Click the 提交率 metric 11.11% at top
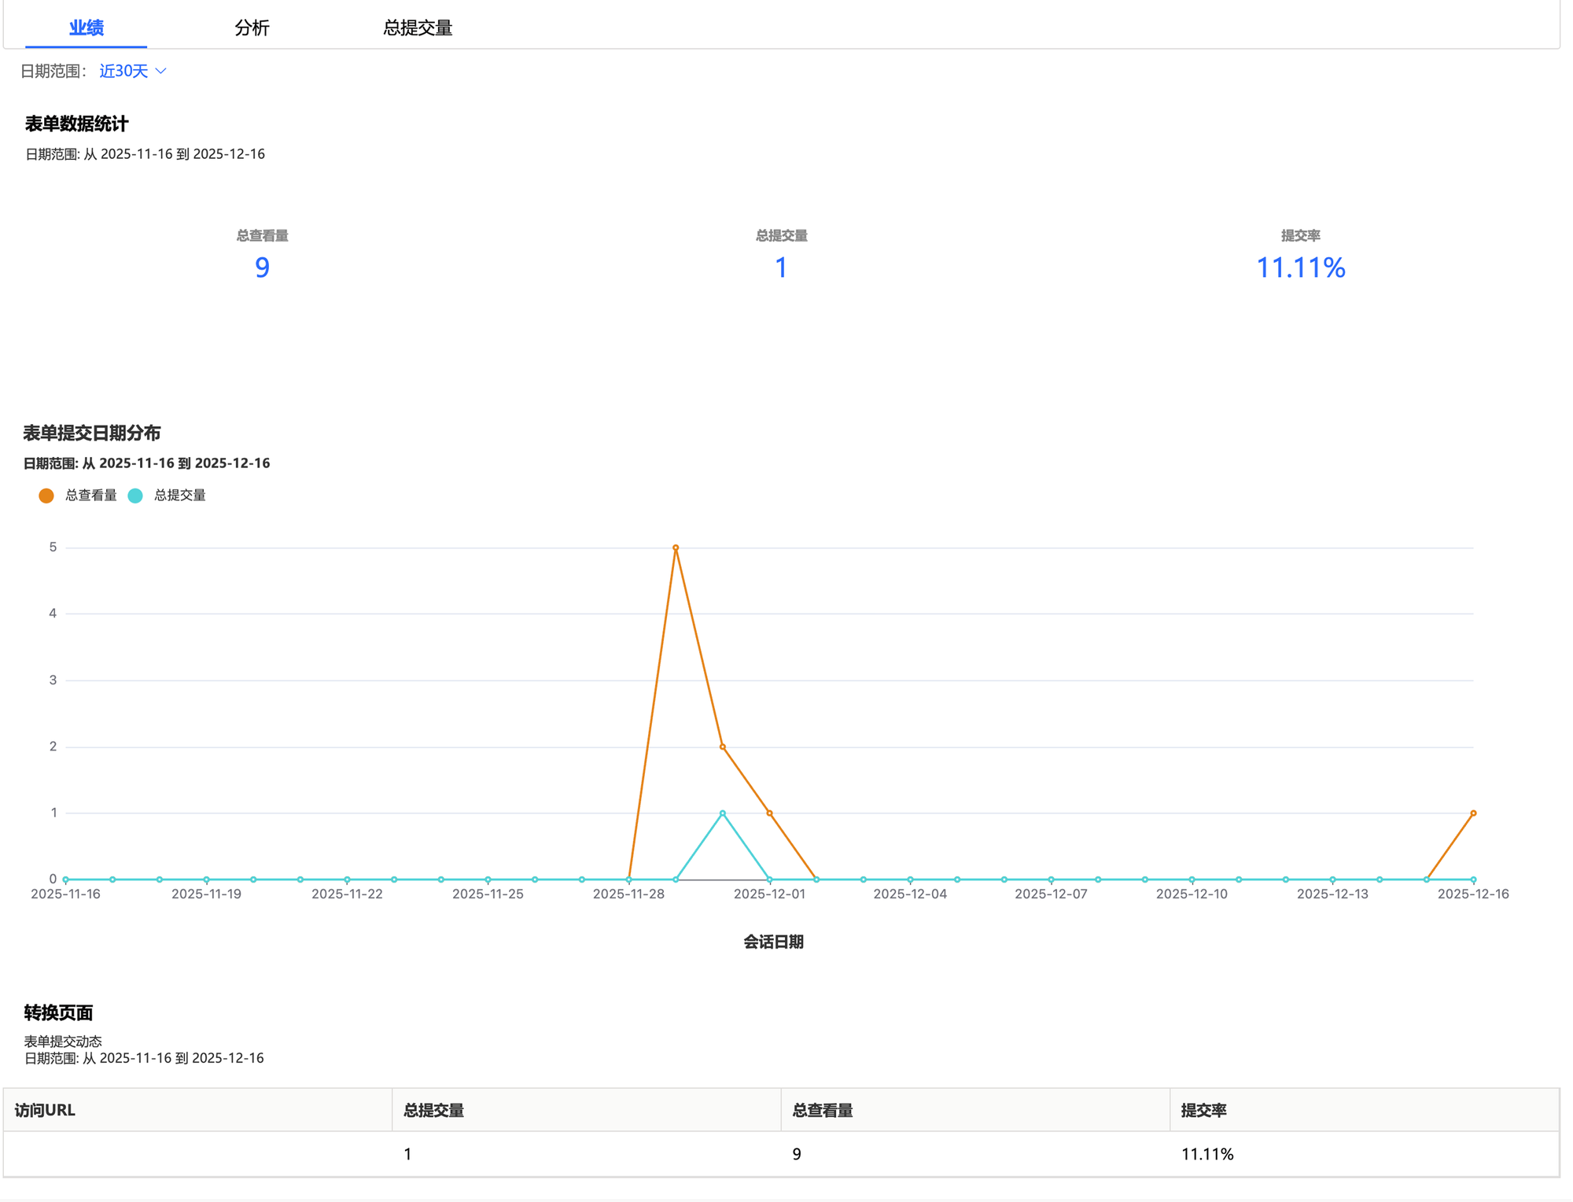The height and width of the screenshot is (1202, 1573). pos(1300,267)
